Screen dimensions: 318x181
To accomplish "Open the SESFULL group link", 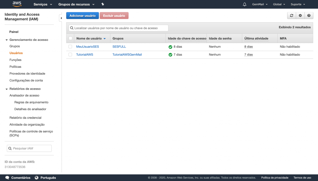I will point(119,47).
